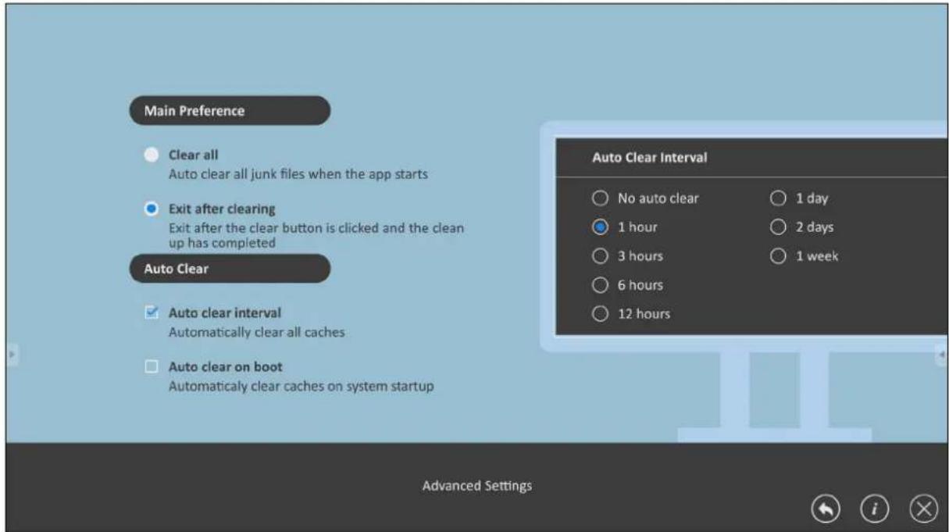Click 'Auto clear all junk files' description
This screenshot has width=949, height=532.
(x=298, y=174)
